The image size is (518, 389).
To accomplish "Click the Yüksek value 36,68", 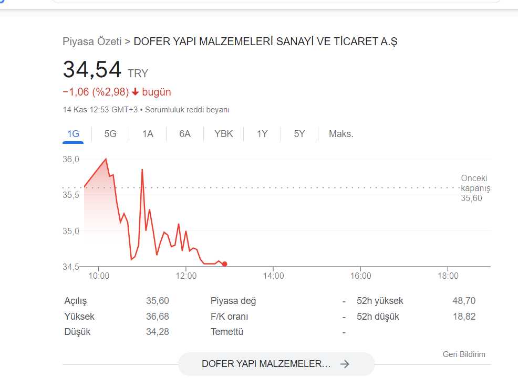I will pyautogui.click(x=158, y=317).
